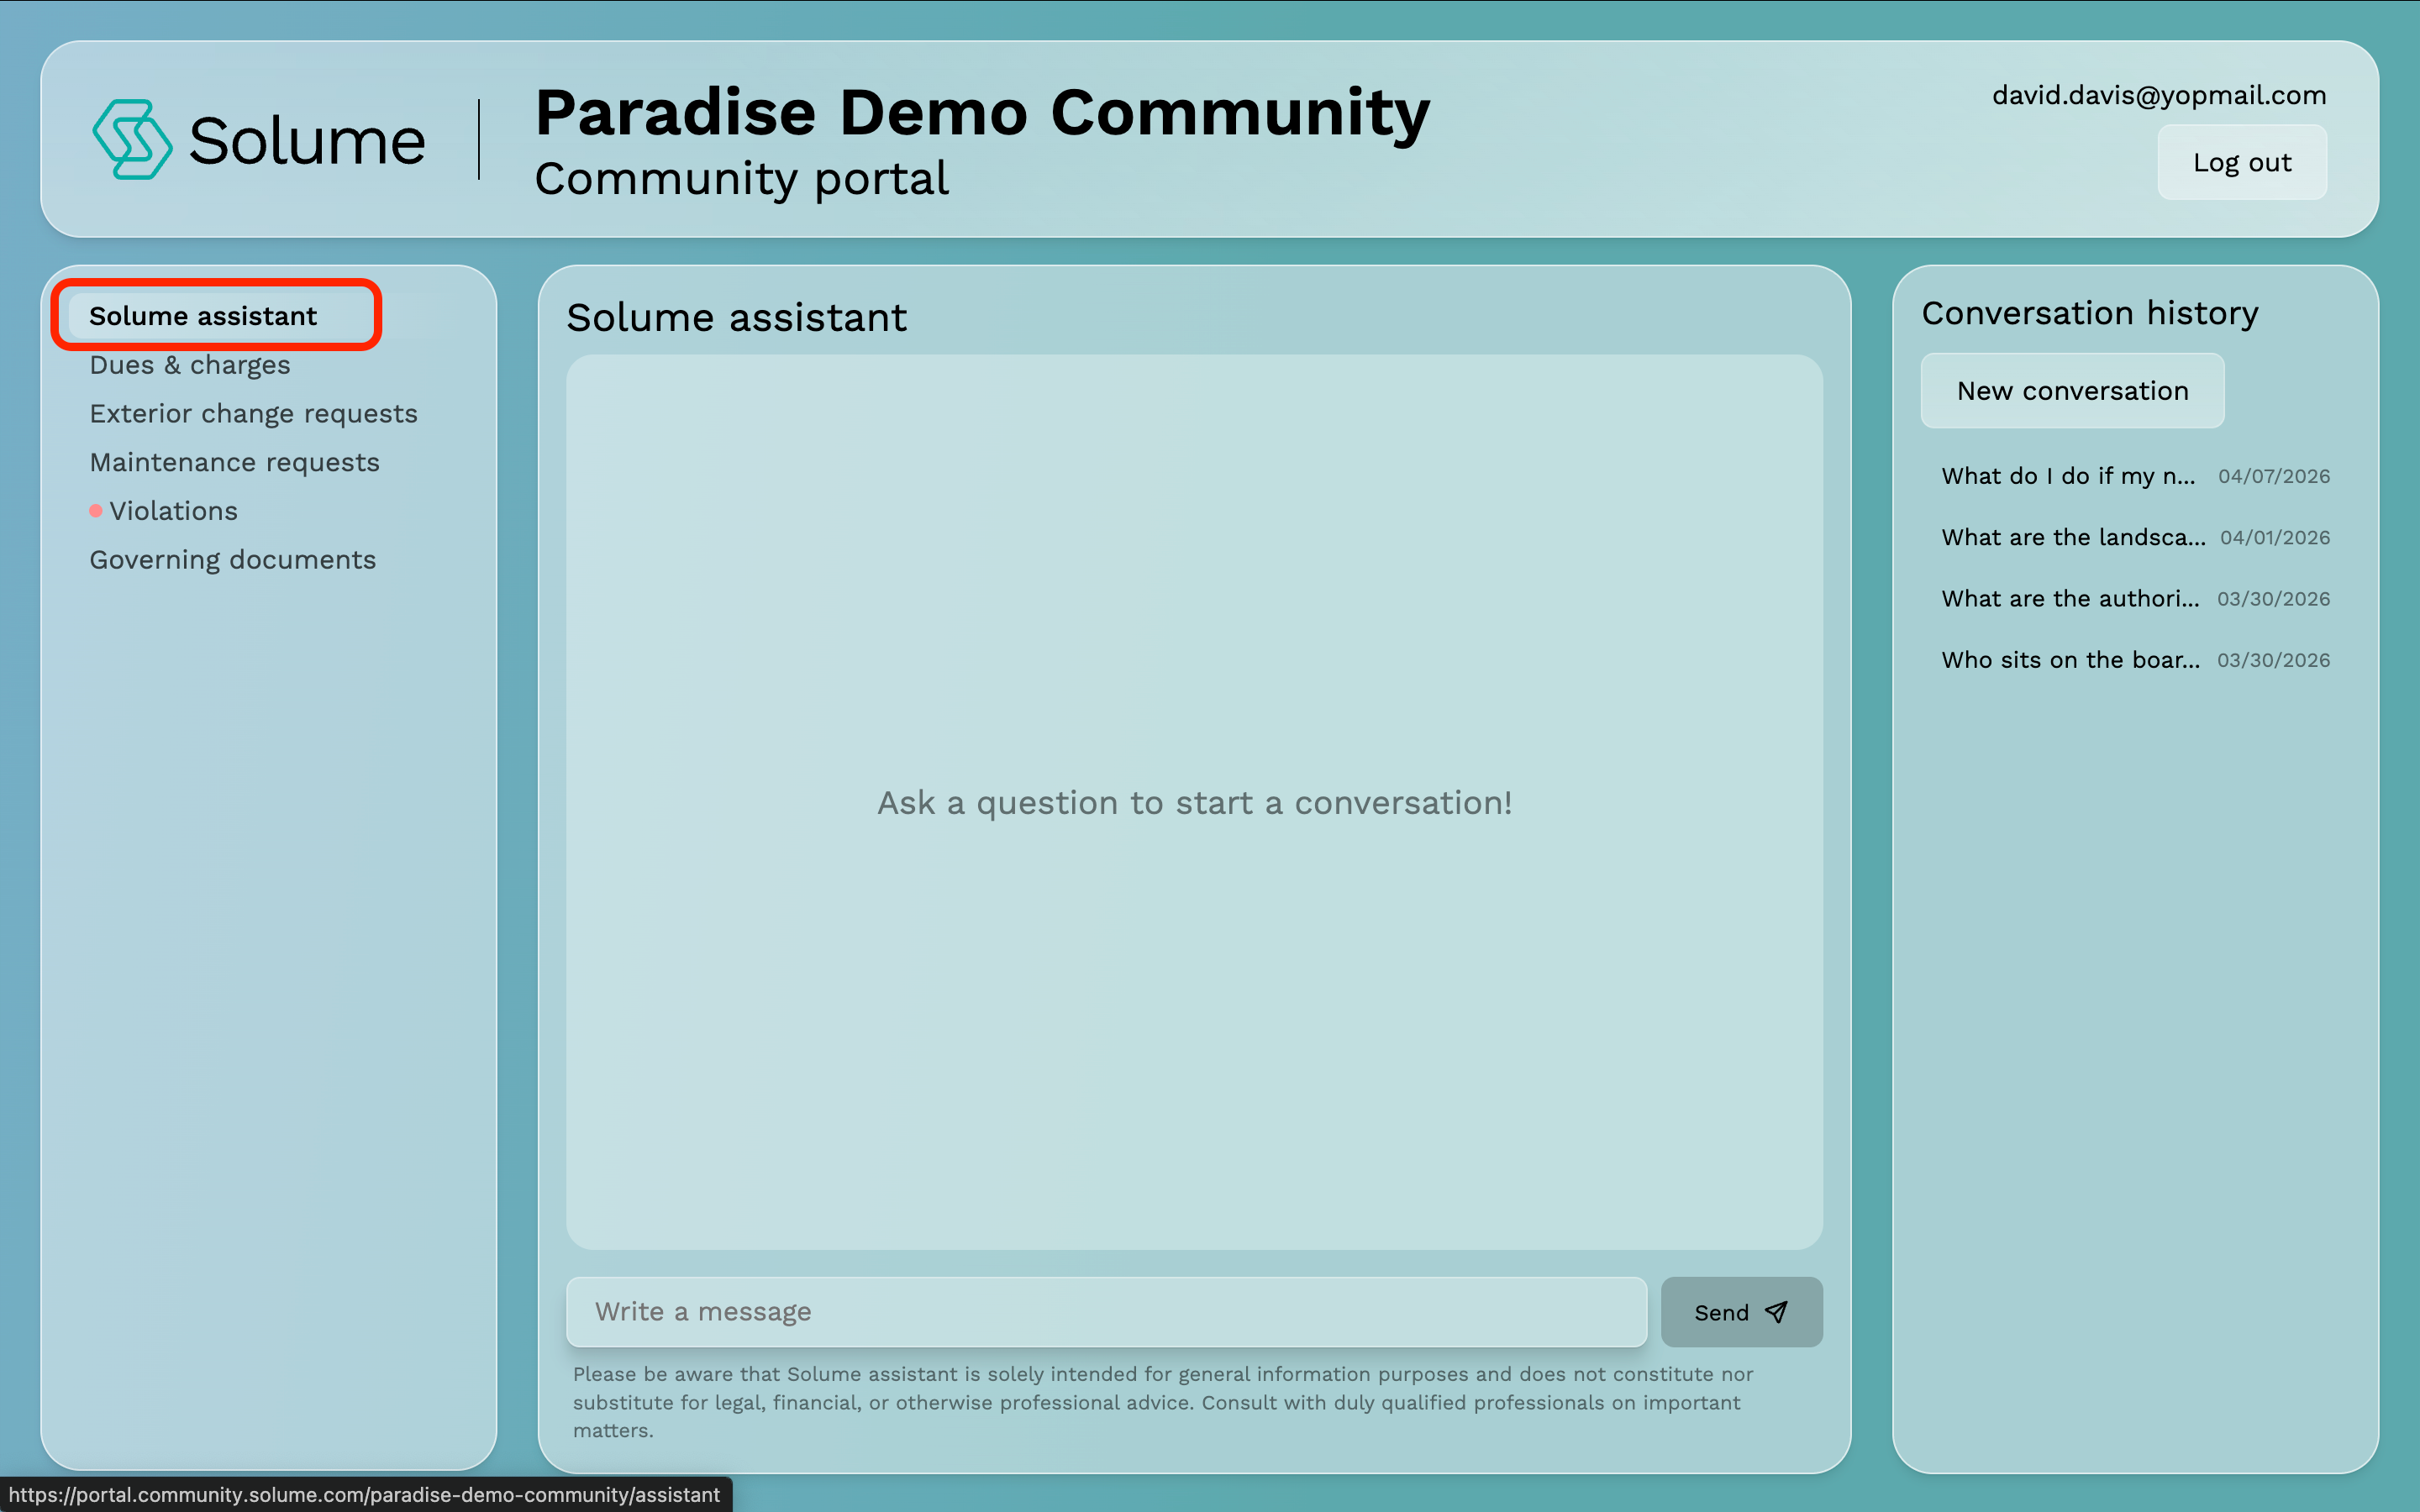Click the red dot beside Violations
This screenshot has width=2420, height=1512.
pyautogui.click(x=96, y=511)
